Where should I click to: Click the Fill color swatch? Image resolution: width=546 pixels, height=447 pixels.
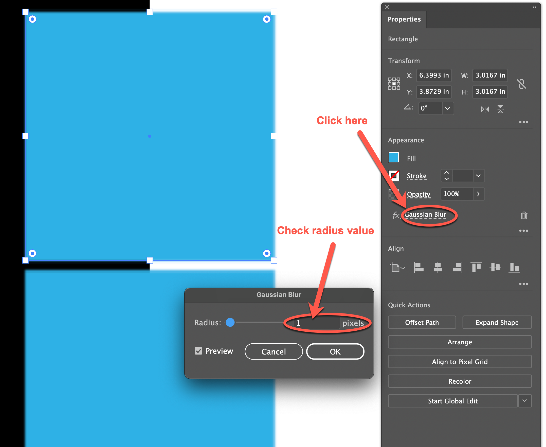pos(394,158)
